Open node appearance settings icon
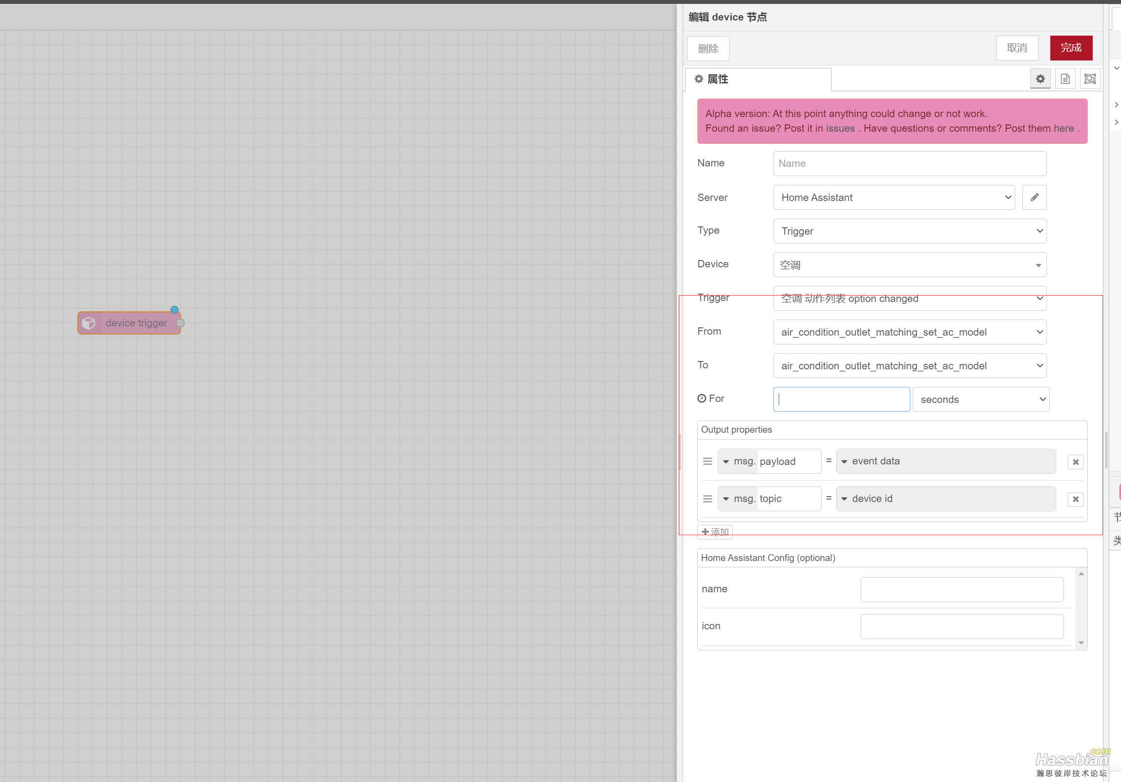 click(x=1090, y=79)
